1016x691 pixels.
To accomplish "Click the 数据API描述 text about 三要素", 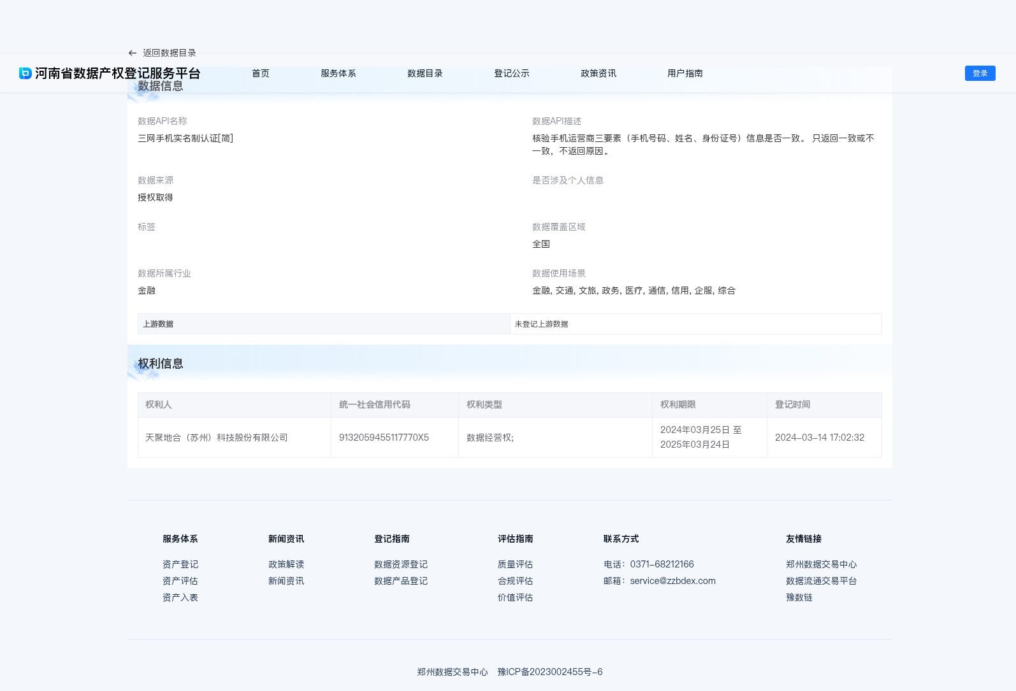I will click(704, 145).
